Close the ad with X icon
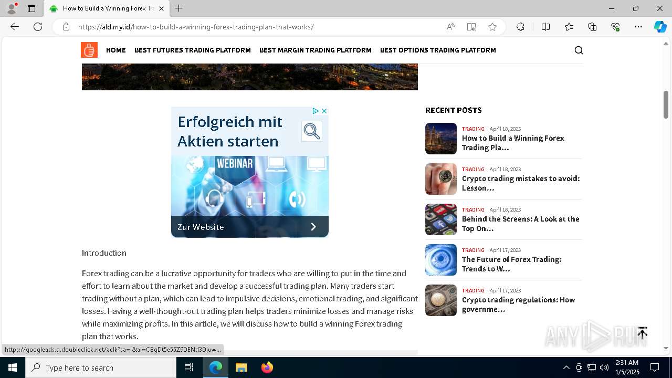The width and height of the screenshot is (672, 378). (324, 111)
